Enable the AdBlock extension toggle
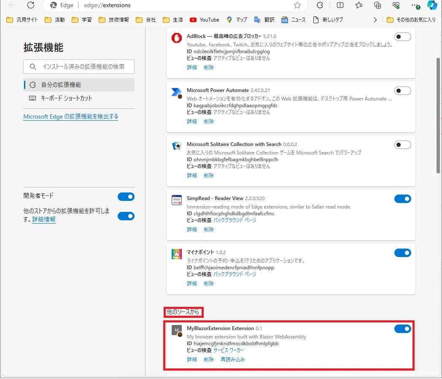The width and height of the screenshot is (442, 379). click(x=402, y=37)
